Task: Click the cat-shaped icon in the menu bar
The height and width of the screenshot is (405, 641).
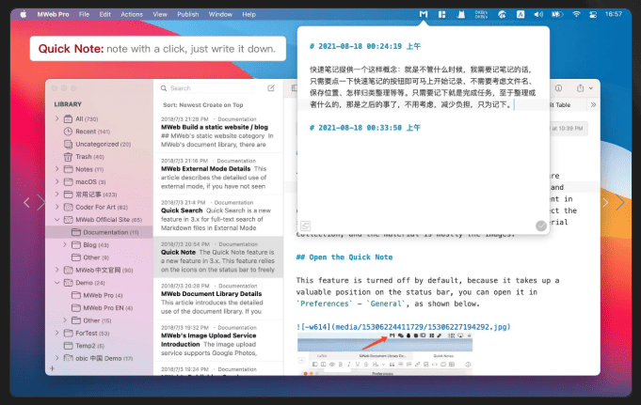Action: point(461,14)
